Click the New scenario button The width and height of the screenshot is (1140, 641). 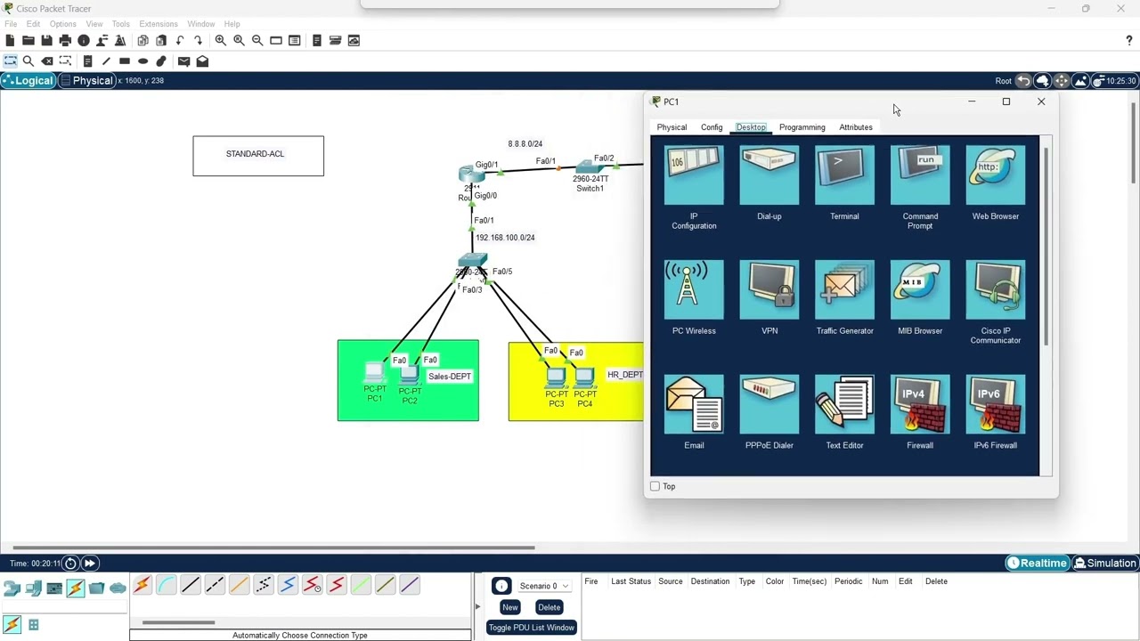click(x=509, y=607)
